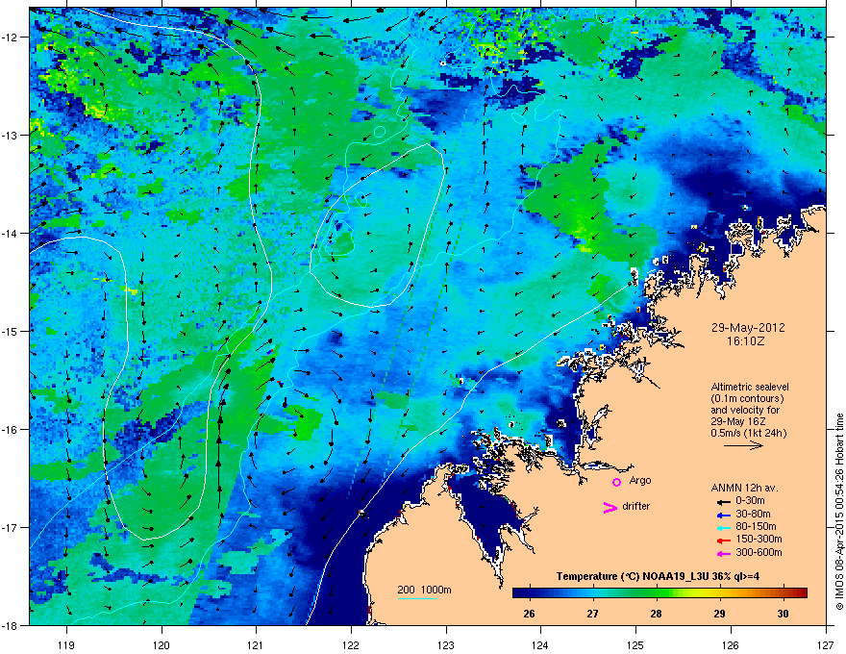846x654 pixels.
Task: Click the '150-300m' depth label
Action: (759, 539)
